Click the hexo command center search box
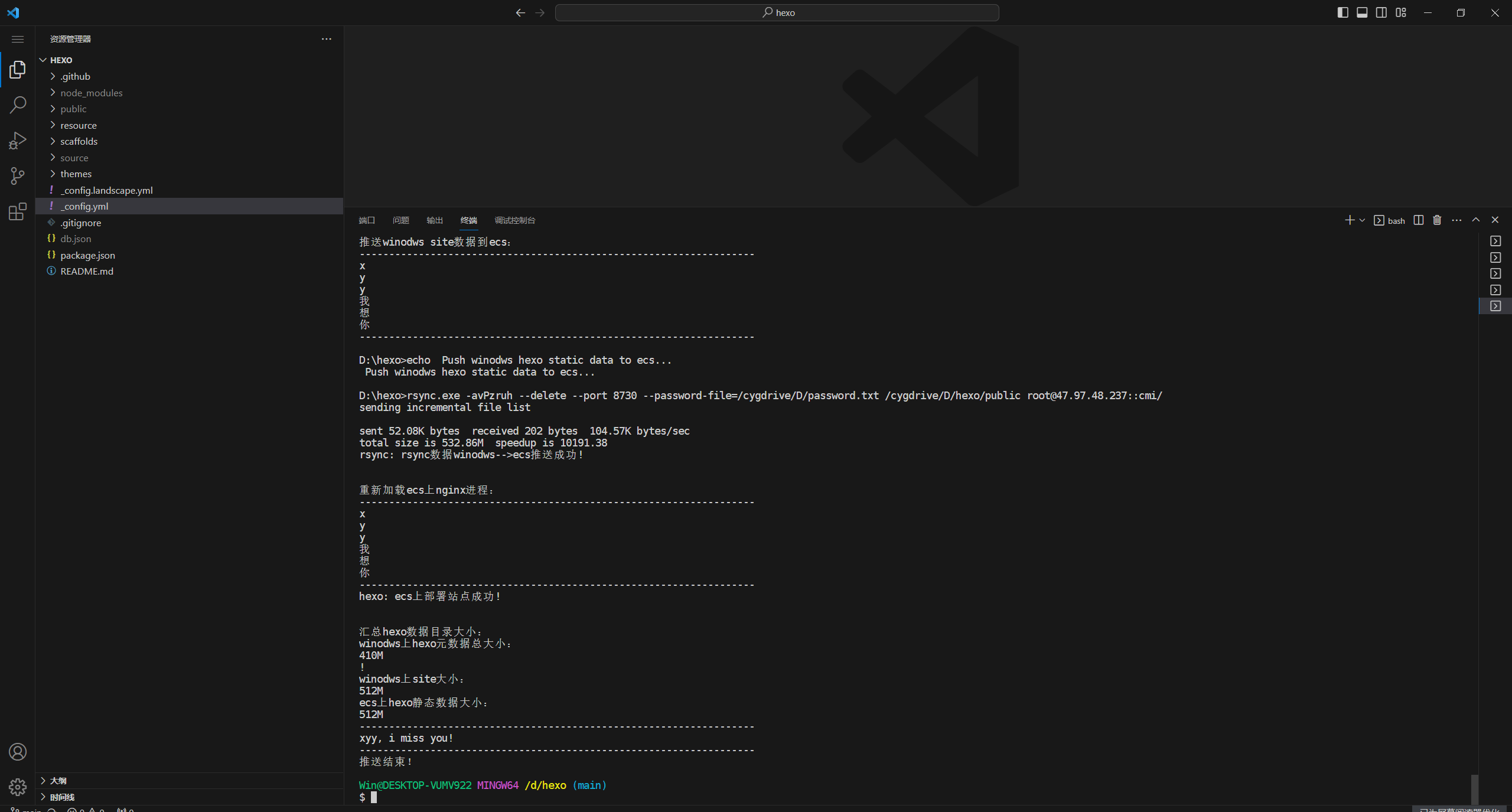This screenshot has width=1512, height=812. pos(777,12)
